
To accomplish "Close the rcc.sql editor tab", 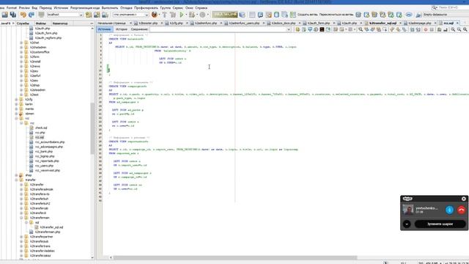I will [457, 23].
